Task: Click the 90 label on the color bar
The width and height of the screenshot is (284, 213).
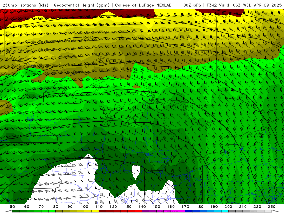Action: pos(70,207)
